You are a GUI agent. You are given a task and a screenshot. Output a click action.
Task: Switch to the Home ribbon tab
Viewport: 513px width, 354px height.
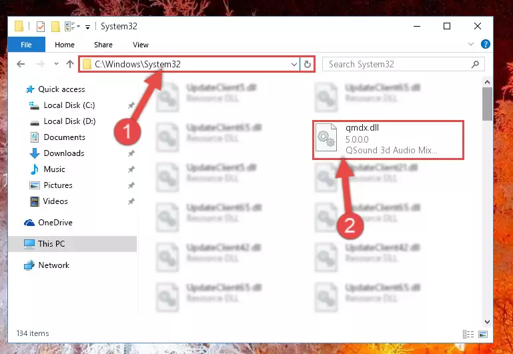[65, 45]
